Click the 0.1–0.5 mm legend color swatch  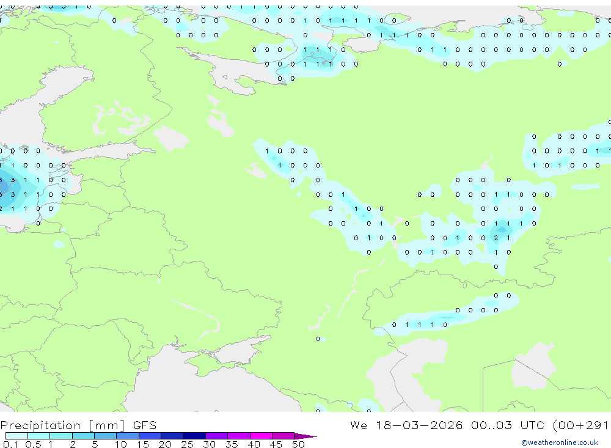[x=16, y=436]
